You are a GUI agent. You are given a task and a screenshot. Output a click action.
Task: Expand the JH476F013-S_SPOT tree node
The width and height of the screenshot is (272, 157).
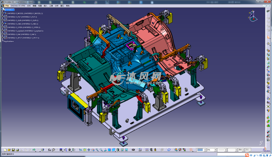(x=3, y=38)
